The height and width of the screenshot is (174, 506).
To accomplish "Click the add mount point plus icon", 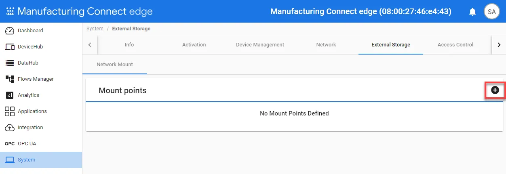I will pyautogui.click(x=495, y=90).
